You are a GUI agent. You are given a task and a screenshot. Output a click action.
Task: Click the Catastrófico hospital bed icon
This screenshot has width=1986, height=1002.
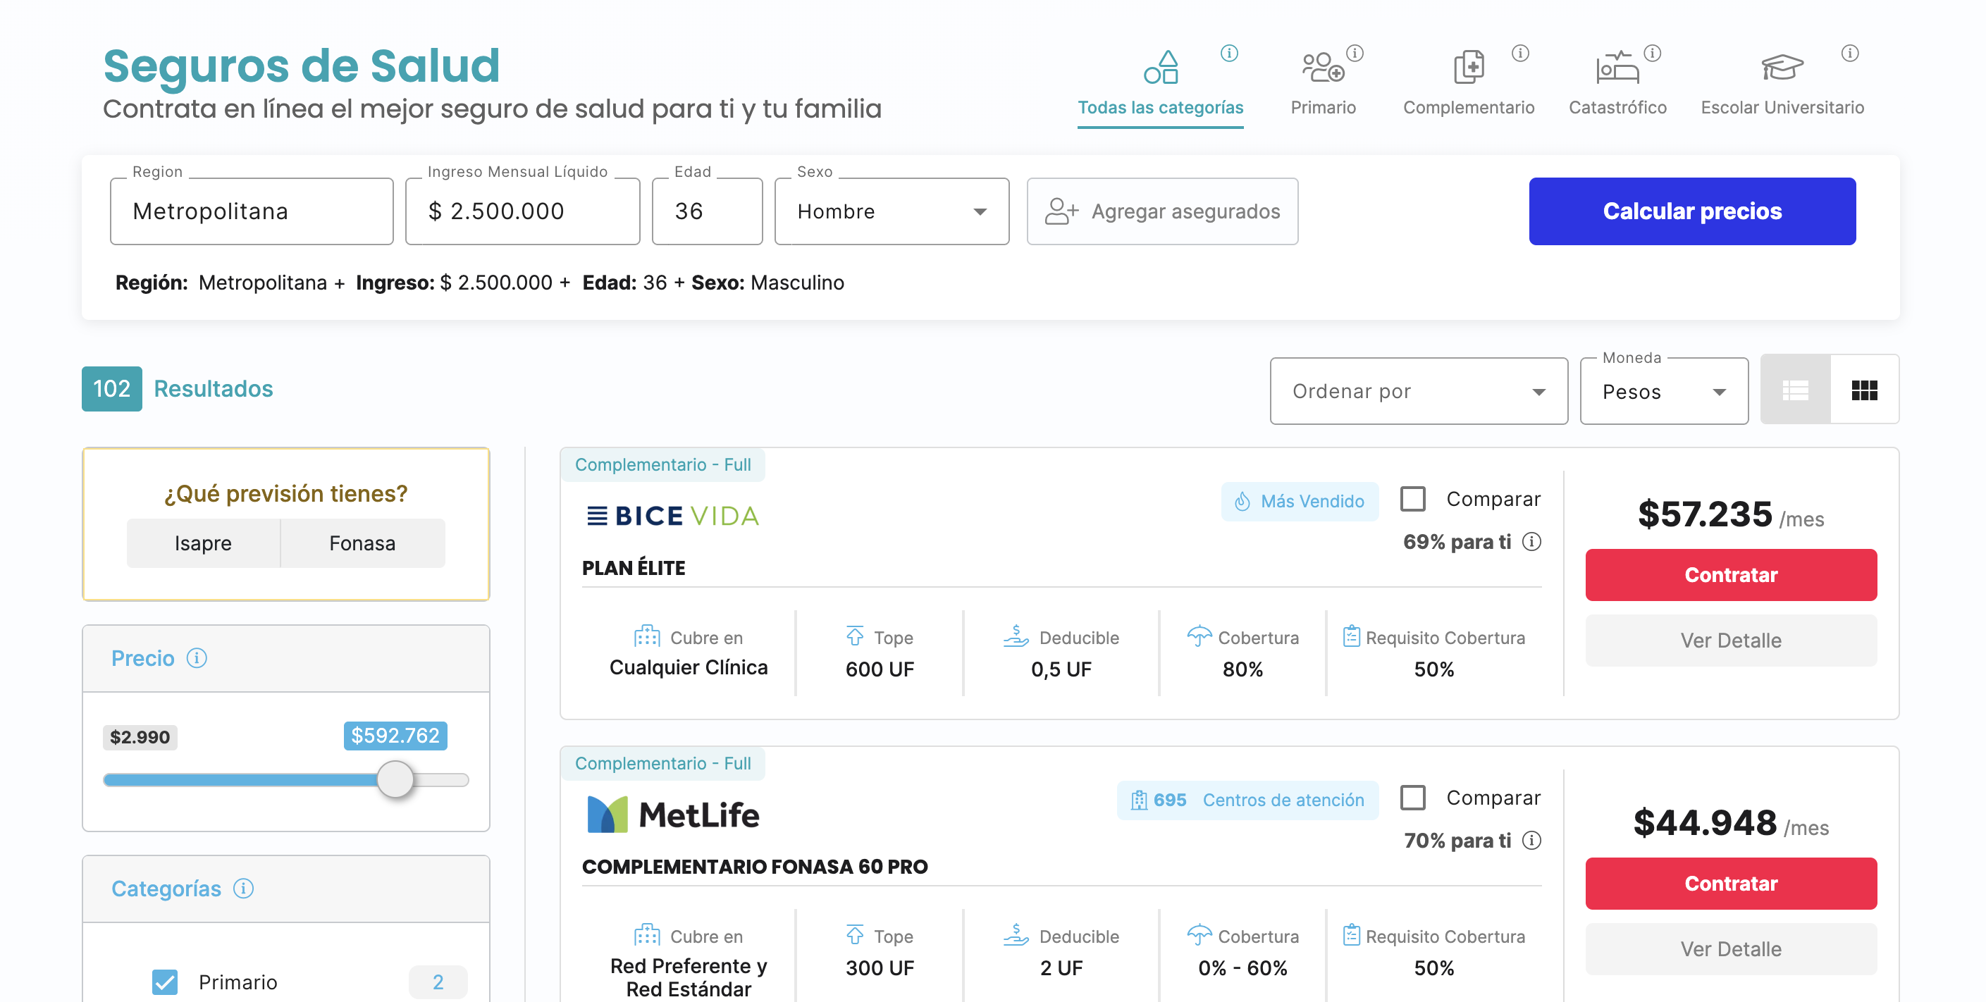pos(1617,67)
